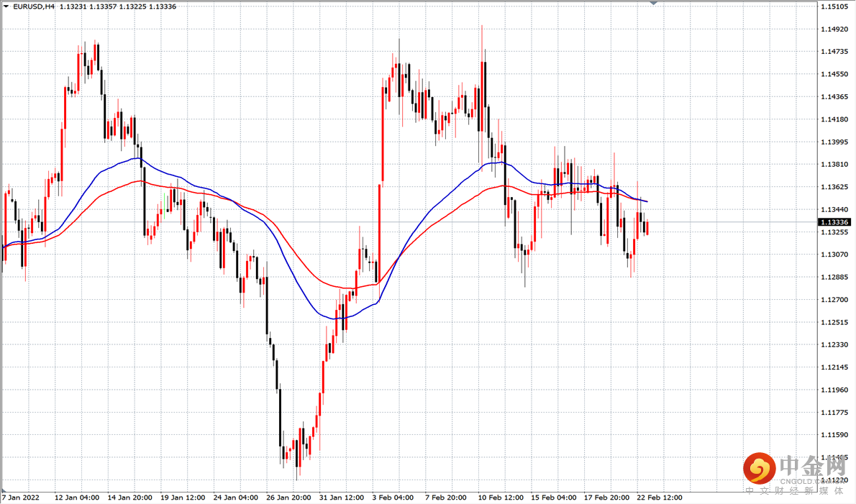Click the 1.14550 price axis label
The width and height of the screenshot is (856, 504).
(x=834, y=74)
